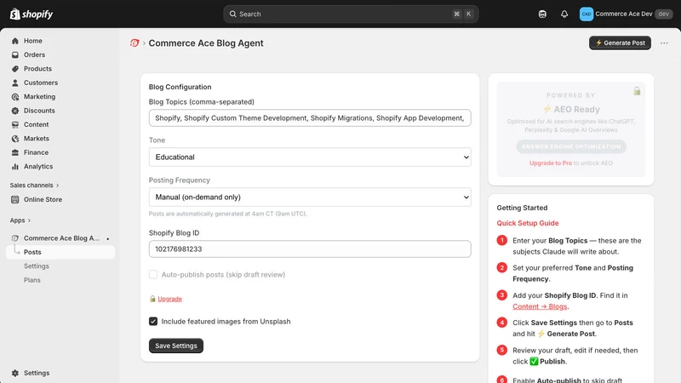
Task: Click the Quick Setup Guide heading
Action: 528,223
